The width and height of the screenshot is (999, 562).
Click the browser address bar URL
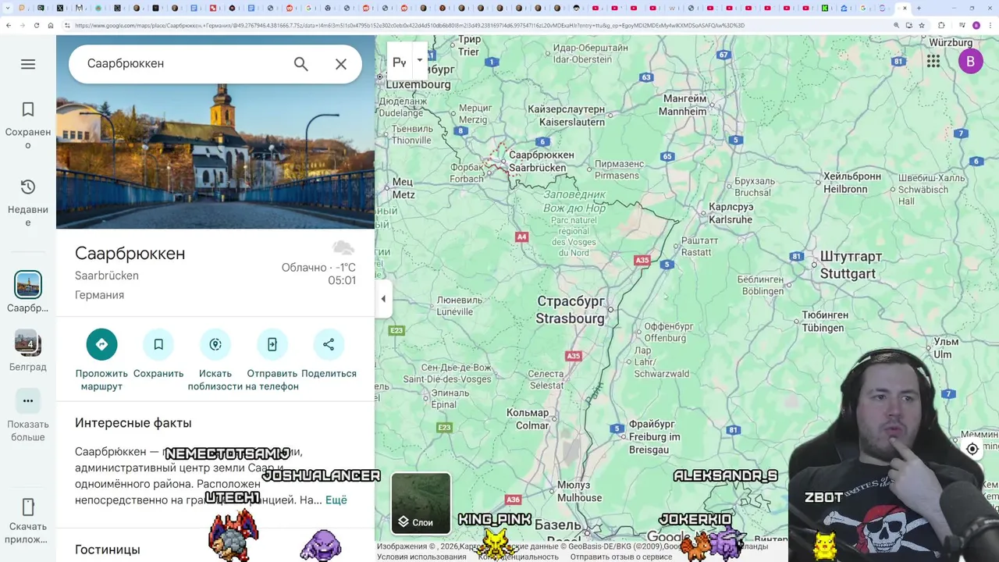[x=409, y=25]
